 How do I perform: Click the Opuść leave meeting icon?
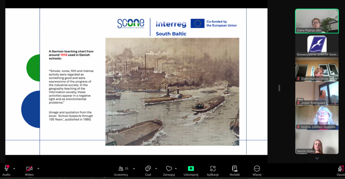click(x=341, y=169)
